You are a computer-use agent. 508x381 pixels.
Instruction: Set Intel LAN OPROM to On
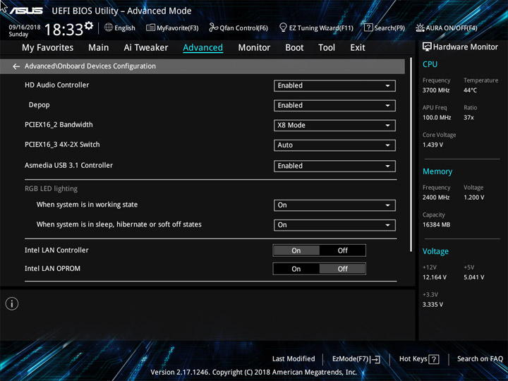(x=296, y=269)
